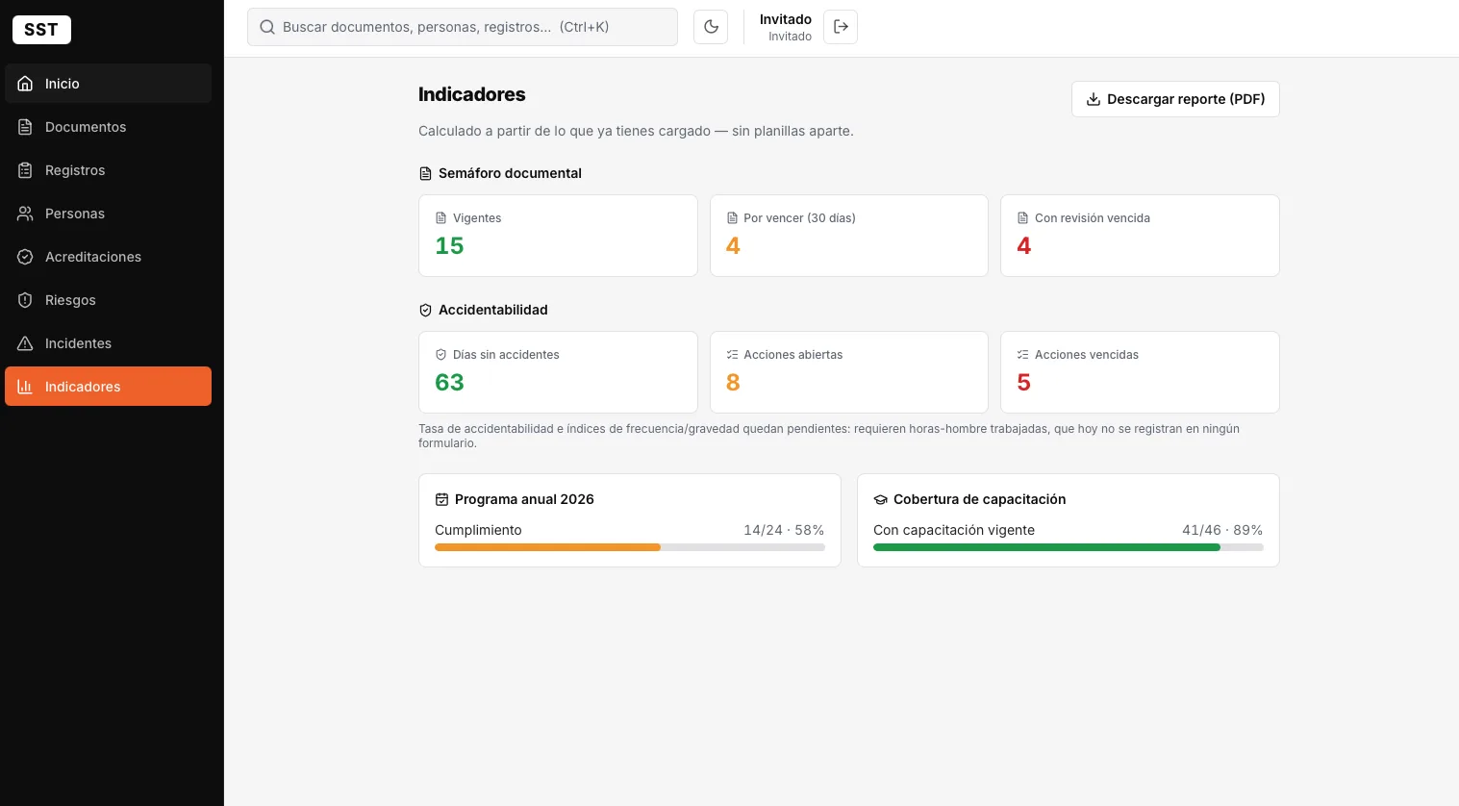This screenshot has width=1459, height=806.
Task: Select the Acciones vencidas card
Action: pos(1140,372)
